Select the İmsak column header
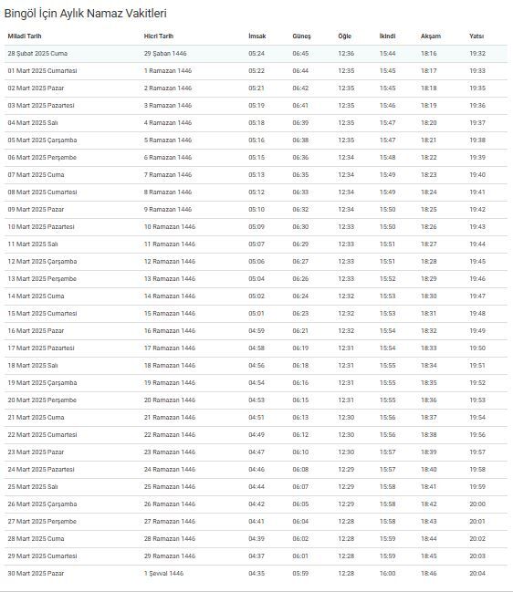The height and width of the screenshot is (592, 513). point(257,36)
